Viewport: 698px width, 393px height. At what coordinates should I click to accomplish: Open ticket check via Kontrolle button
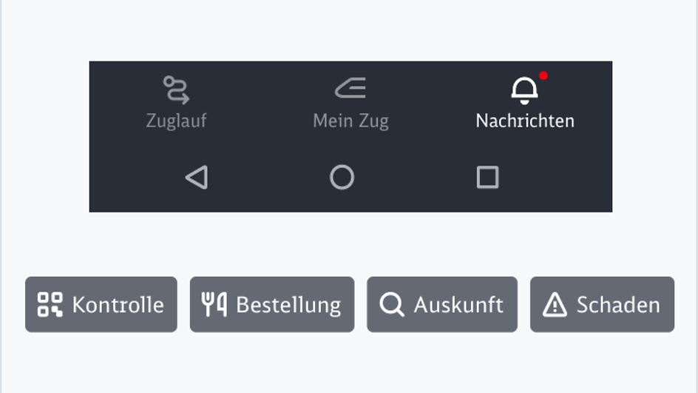click(101, 304)
